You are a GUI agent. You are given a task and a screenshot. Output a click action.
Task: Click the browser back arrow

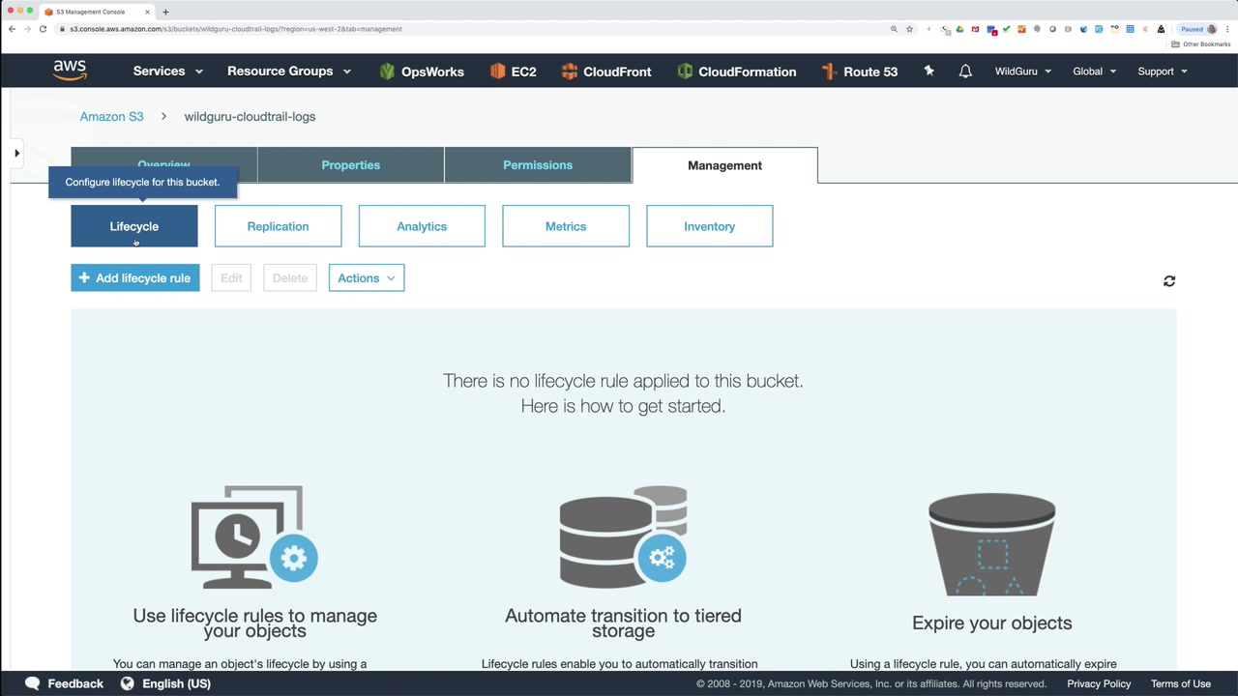click(12, 29)
